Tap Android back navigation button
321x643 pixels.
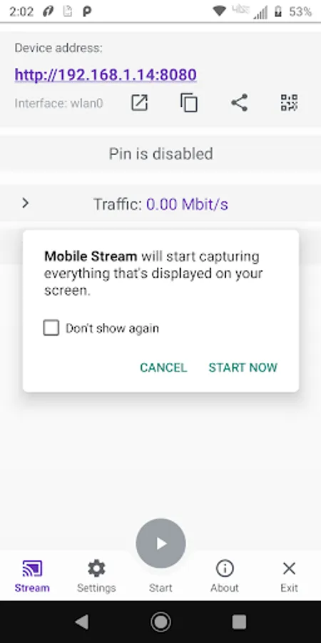[x=82, y=622]
